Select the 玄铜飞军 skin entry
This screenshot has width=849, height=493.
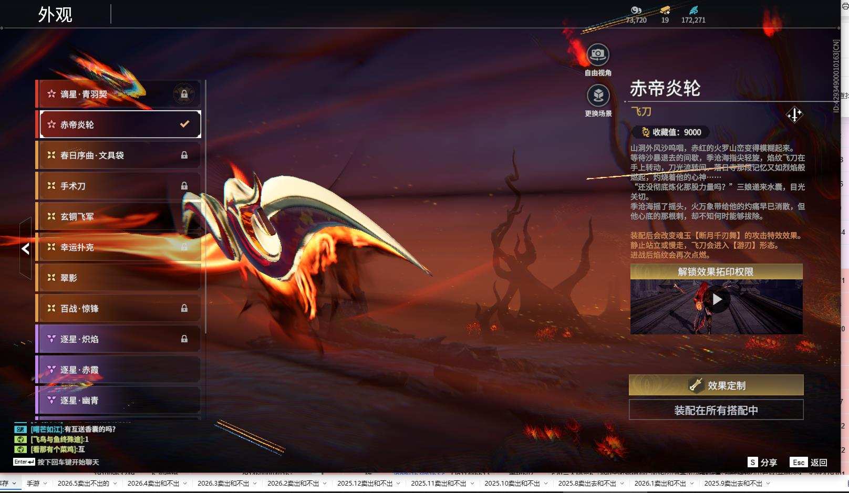tap(119, 216)
